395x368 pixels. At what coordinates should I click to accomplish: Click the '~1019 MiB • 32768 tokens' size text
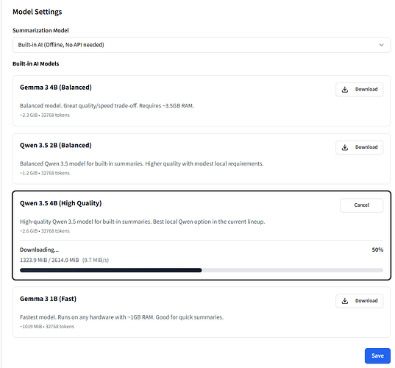tap(47, 327)
